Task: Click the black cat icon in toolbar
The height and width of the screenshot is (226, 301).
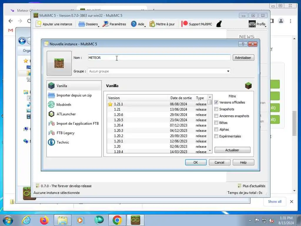Action: (x=219, y=24)
